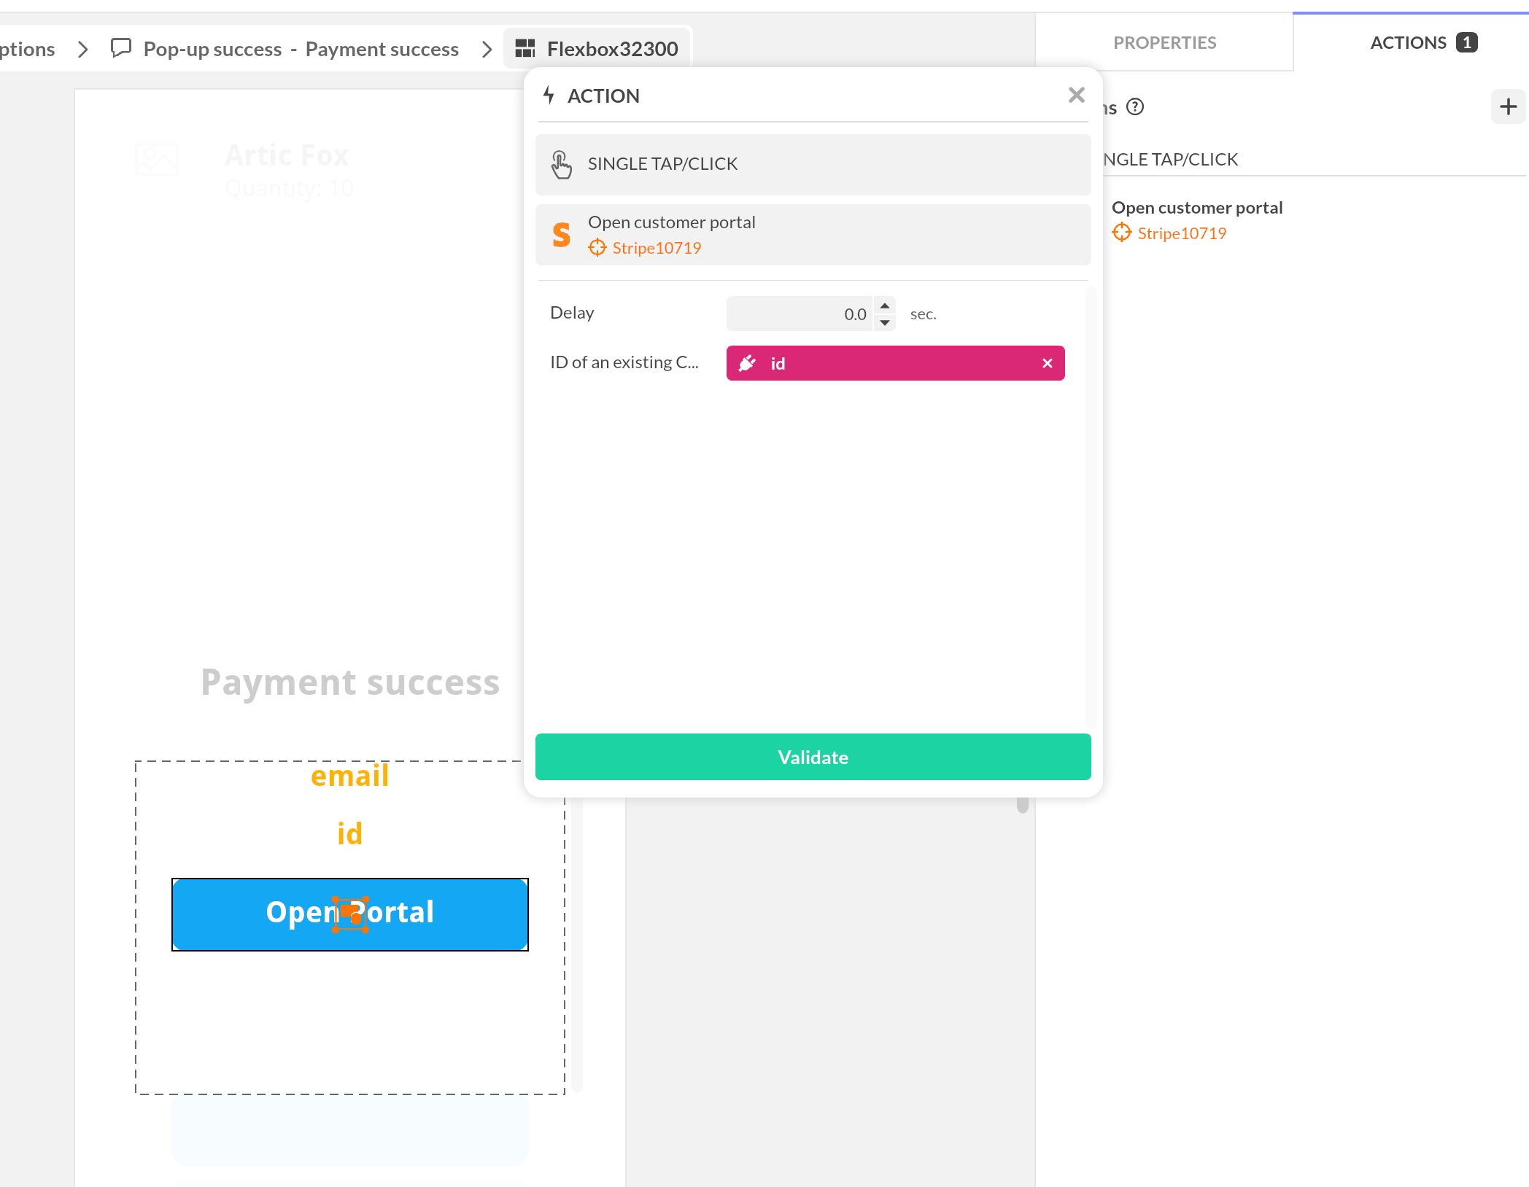Image resolution: width=1529 pixels, height=1187 pixels.
Task: Select the email text element on canvas
Action: tap(350, 775)
